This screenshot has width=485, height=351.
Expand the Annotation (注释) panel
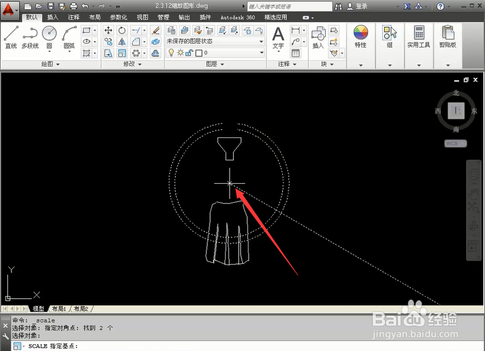pyautogui.click(x=287, y=64)
